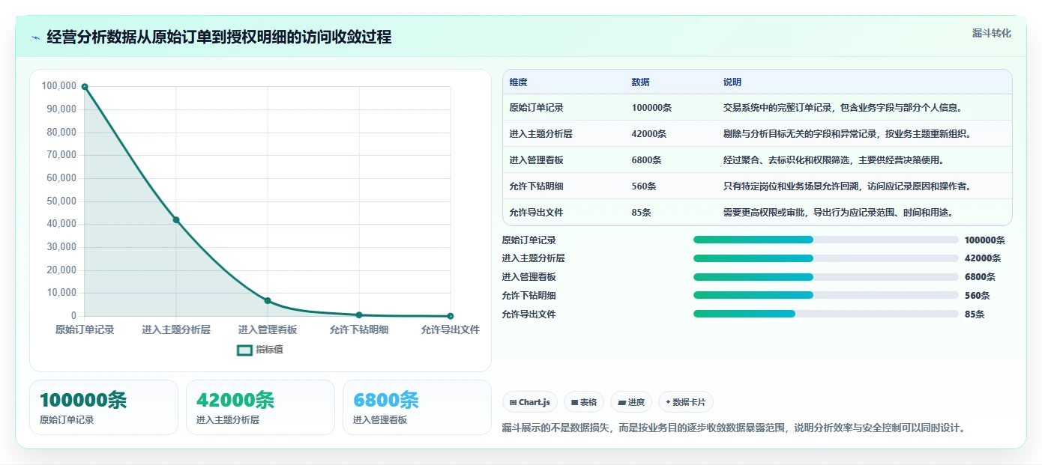Click table value 560条
The height and width of the screenshot is (465, 1042).
click(644, 186)
